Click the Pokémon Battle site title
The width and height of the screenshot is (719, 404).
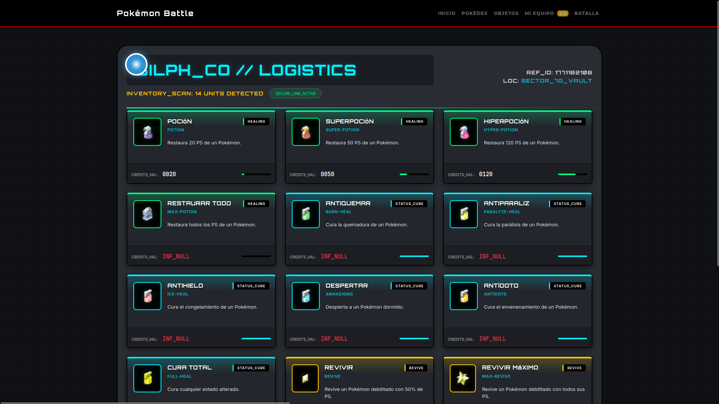click(x=155, y=13)
